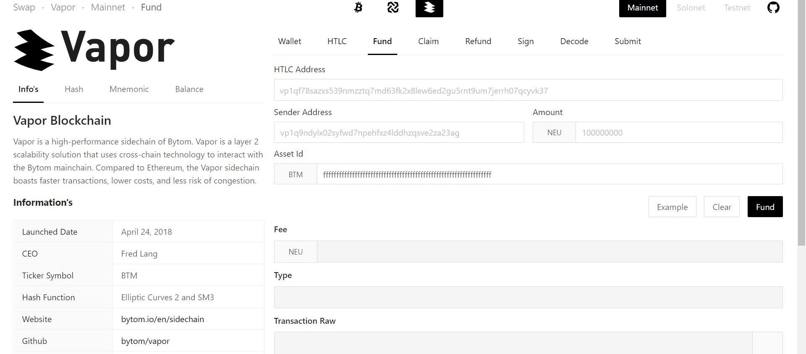Open the Decode tab
This screenshot has width=806, height=354.
coord(574,41)
